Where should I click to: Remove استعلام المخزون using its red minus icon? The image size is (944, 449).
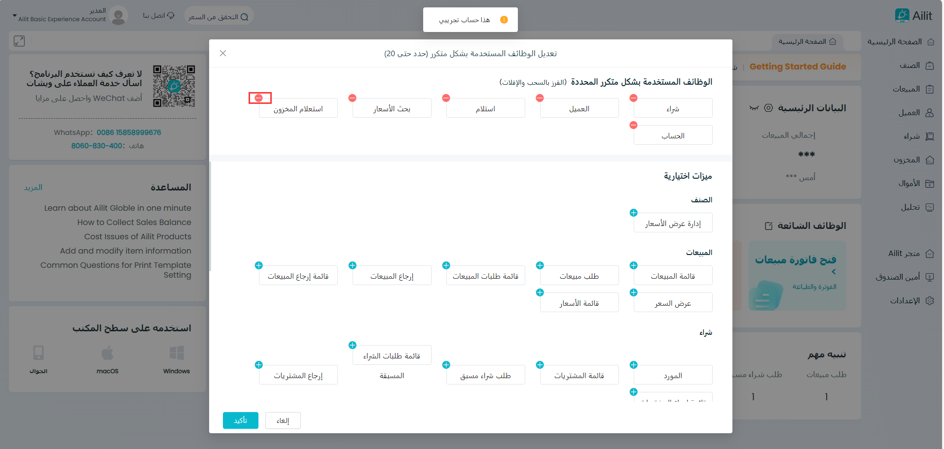pyautogui.click(x=259, y=98)
